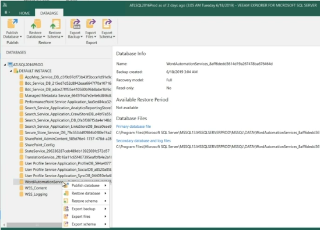Select User Profile Service Application_SocialDB

pyautogui.click(x=68, y=170)
